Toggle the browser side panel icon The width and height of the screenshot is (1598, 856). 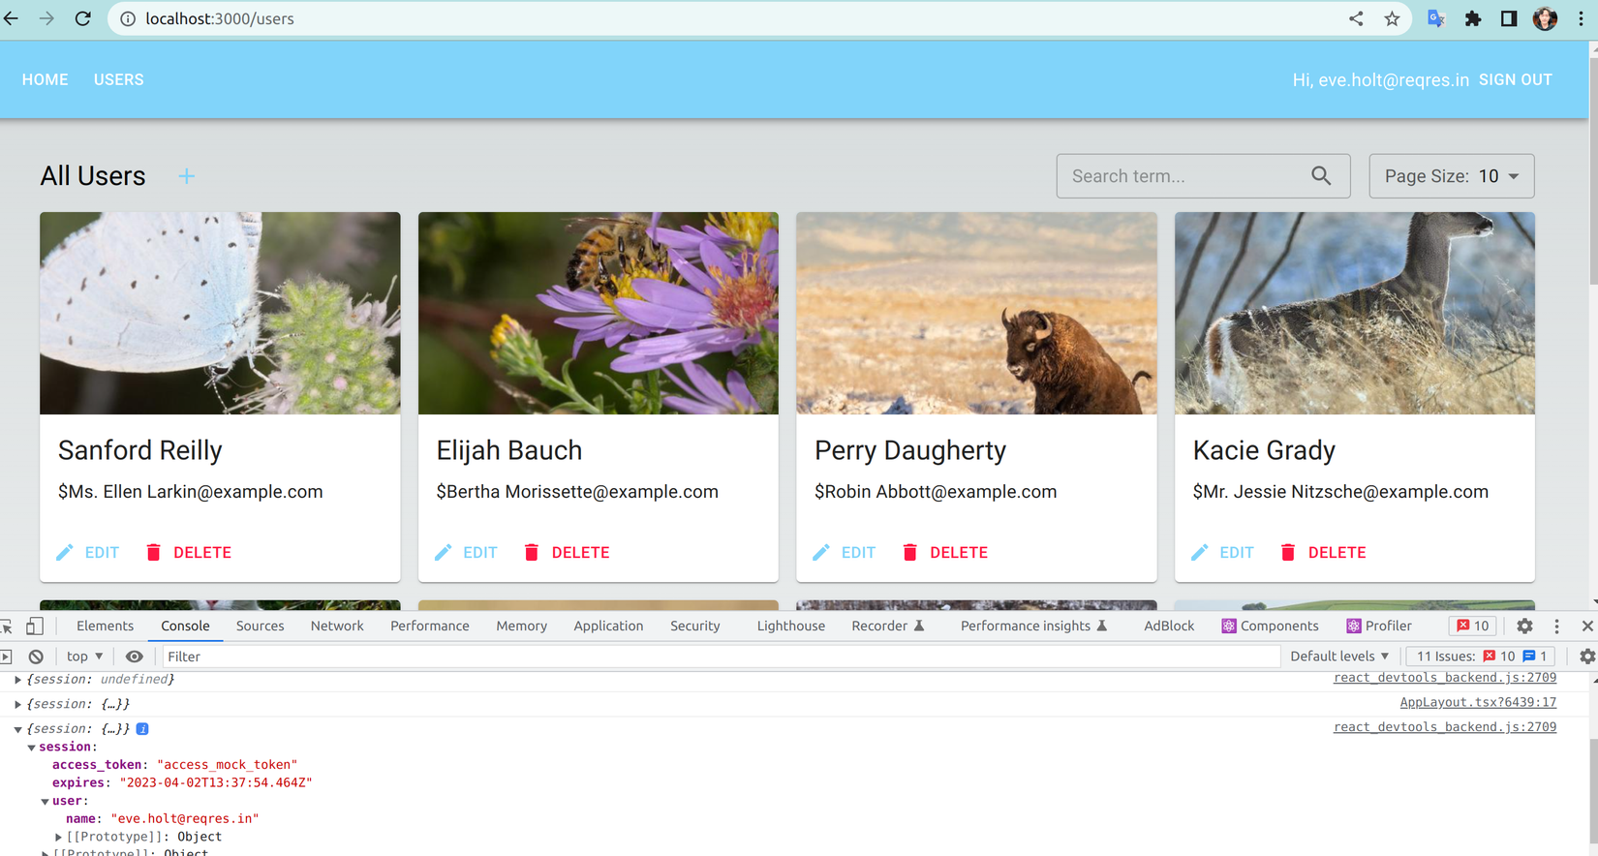1509,18
